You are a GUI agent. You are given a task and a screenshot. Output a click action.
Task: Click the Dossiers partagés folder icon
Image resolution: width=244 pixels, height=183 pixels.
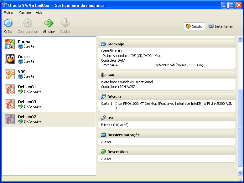pos(103,135)
